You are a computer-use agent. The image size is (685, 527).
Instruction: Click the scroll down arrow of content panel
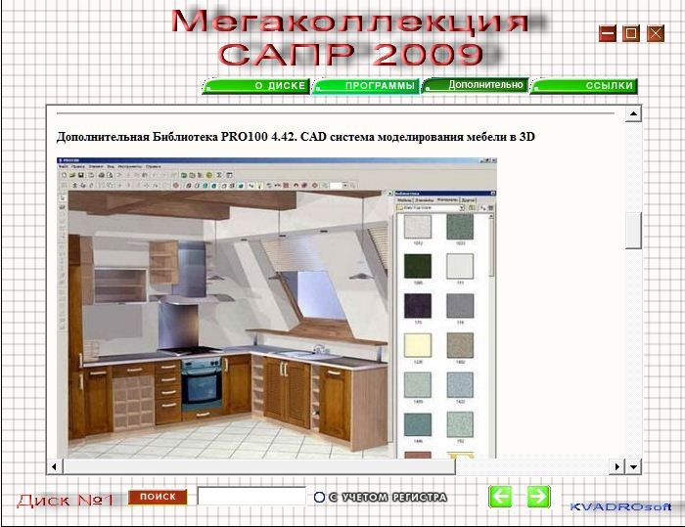(633, 466)
